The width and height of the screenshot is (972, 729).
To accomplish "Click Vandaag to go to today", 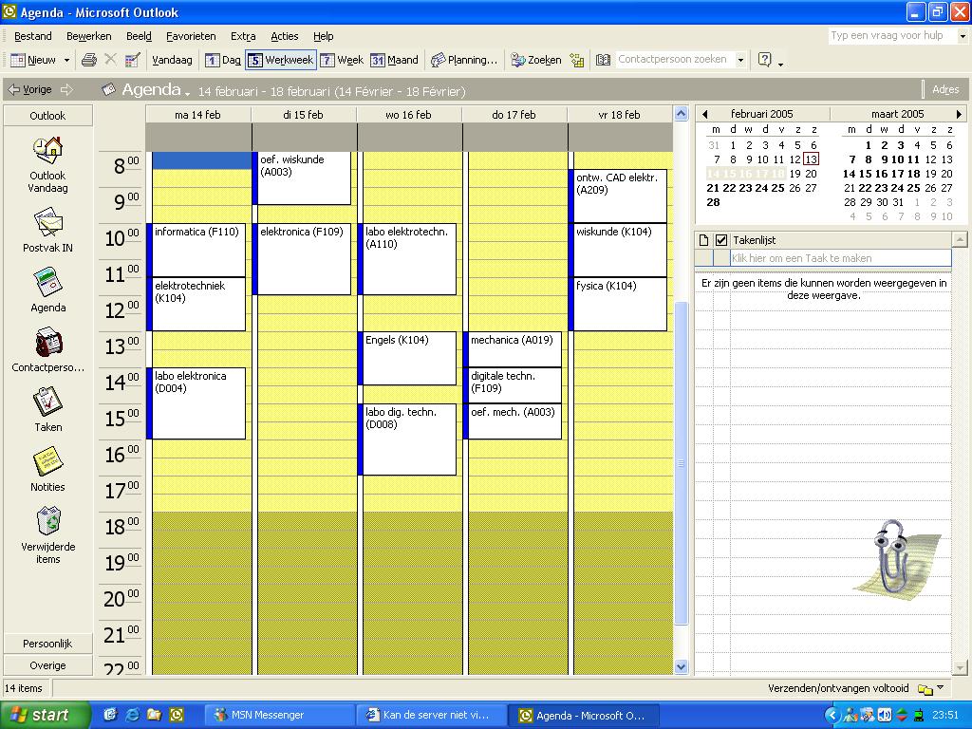I will pos(172,60).
